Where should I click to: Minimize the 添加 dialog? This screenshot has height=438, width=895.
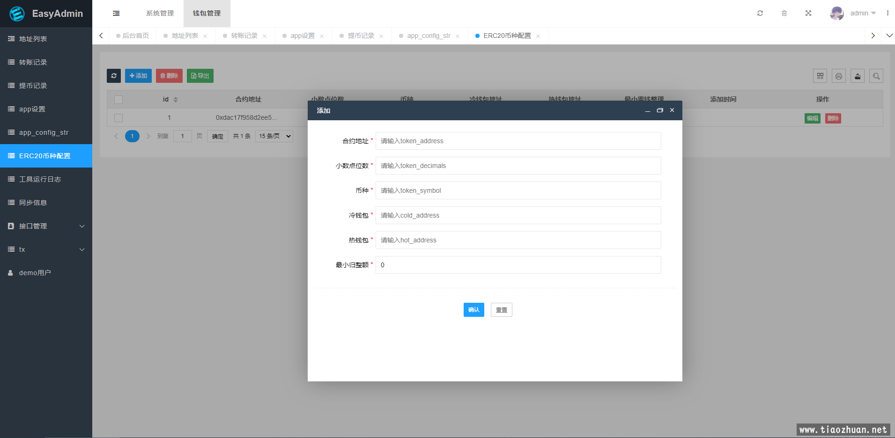[648, 110]
